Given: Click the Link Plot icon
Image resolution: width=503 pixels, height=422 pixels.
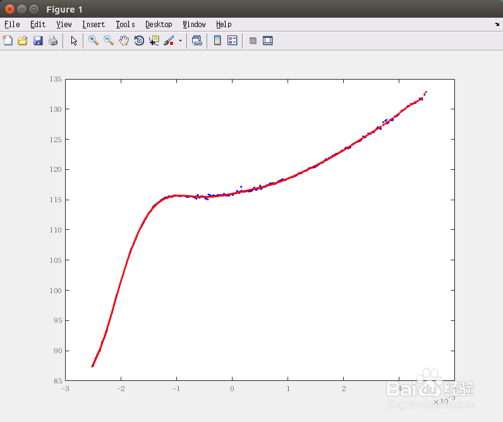Looking at the screenshot, I should point(197,40).
